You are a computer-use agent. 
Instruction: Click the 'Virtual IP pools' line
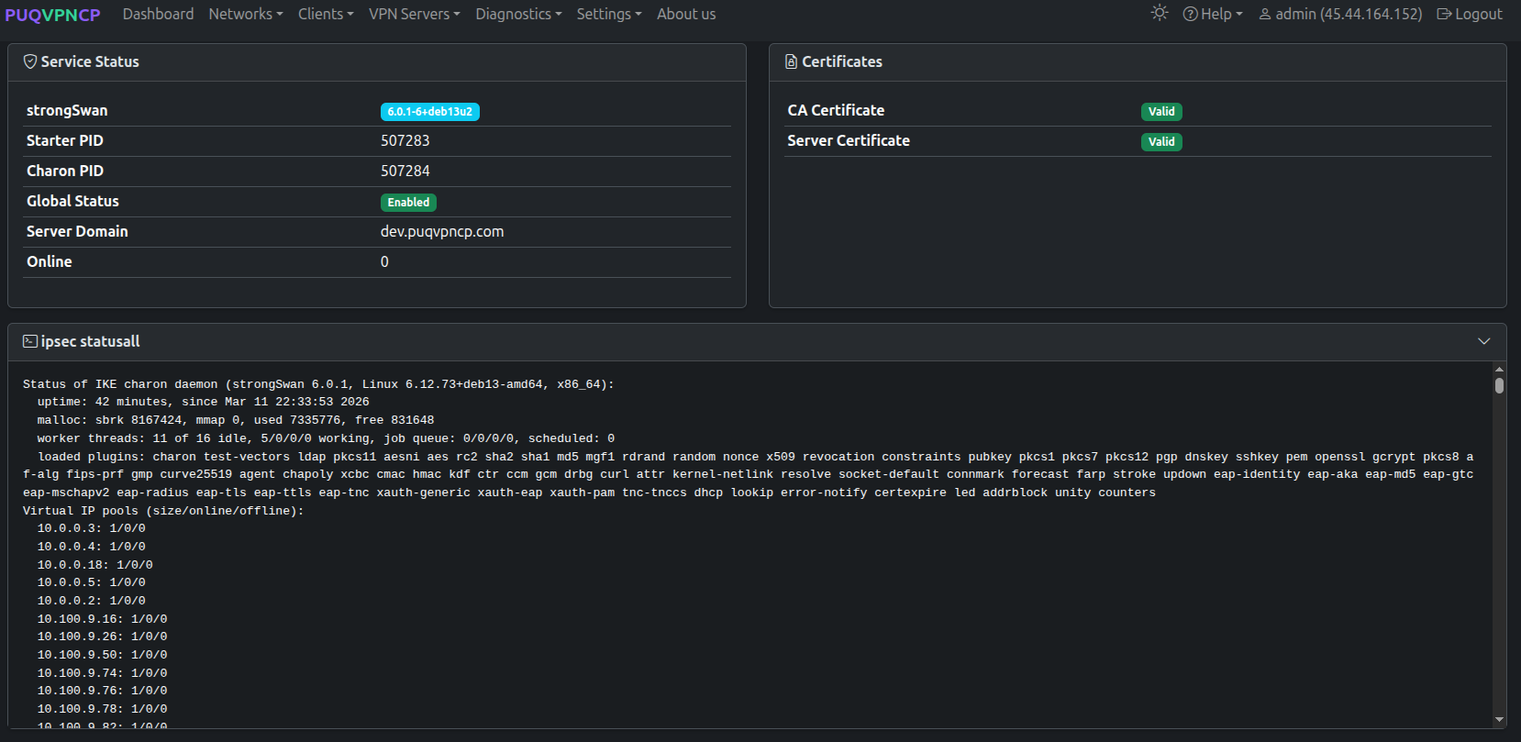tap(163, 511)
